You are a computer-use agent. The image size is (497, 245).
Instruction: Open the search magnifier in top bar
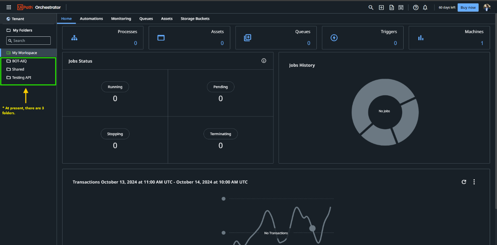click(371, 8)
